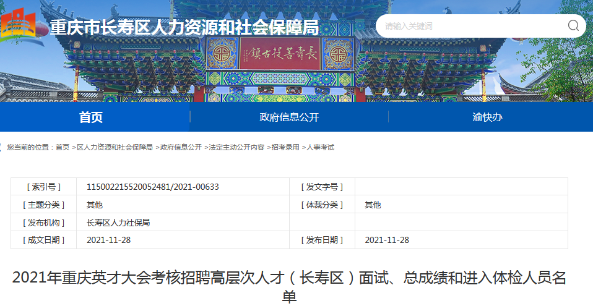Go to 首页 in the breadcrumb
The width and height of the screenshot is (593, 306).
click(63, 148)
